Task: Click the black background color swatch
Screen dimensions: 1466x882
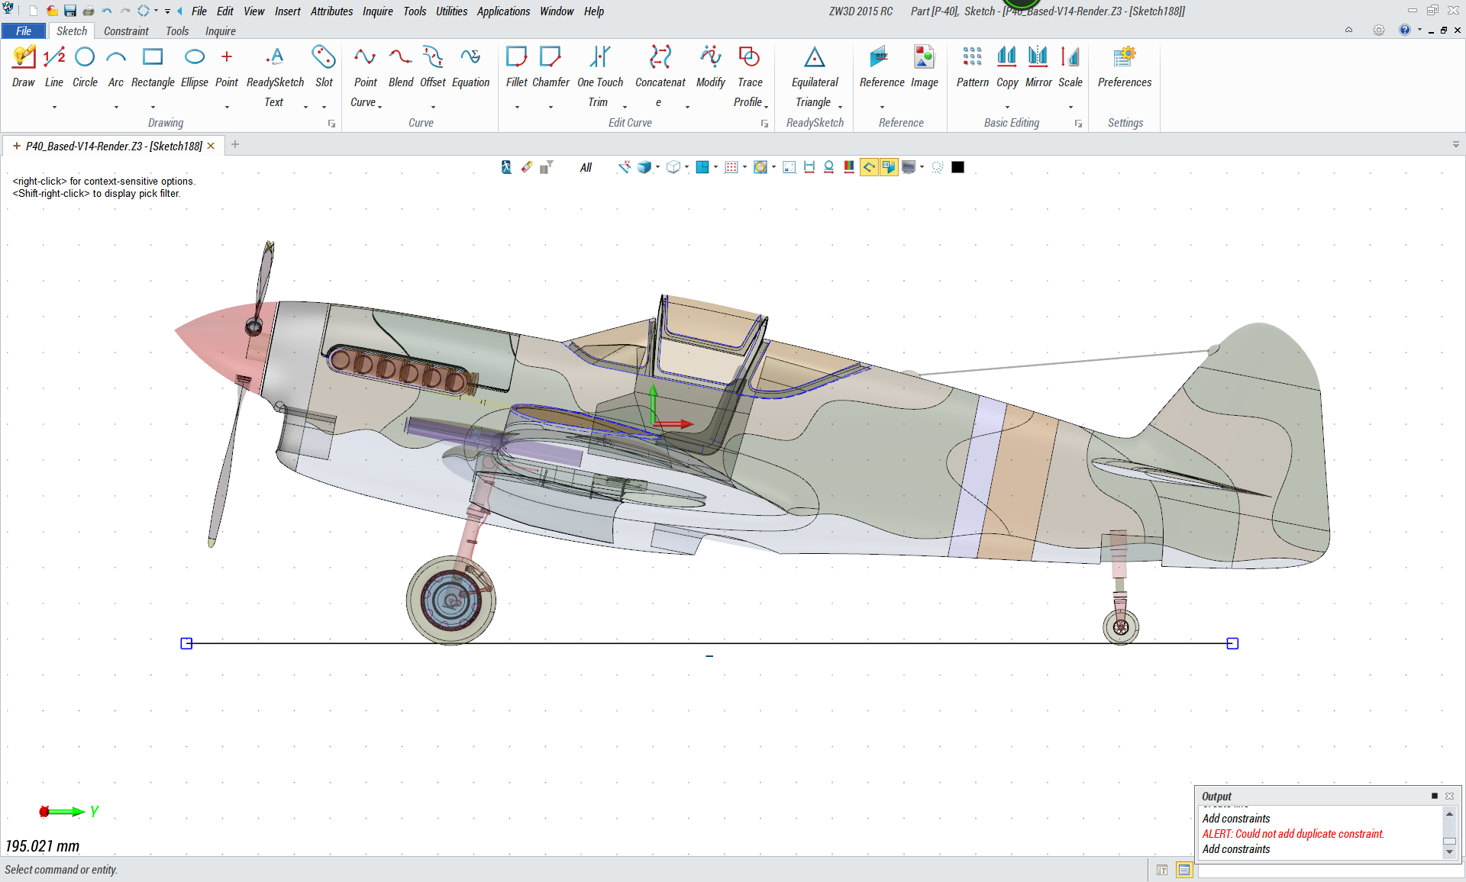Action: [957, 167]
